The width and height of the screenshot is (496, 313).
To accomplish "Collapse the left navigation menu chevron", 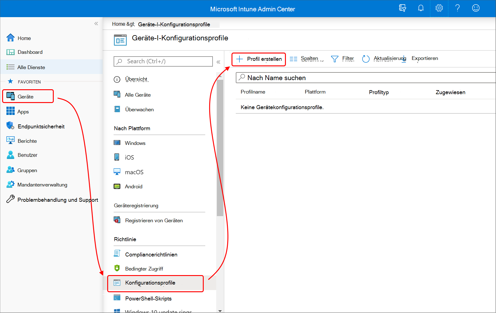I will (96, 24).
